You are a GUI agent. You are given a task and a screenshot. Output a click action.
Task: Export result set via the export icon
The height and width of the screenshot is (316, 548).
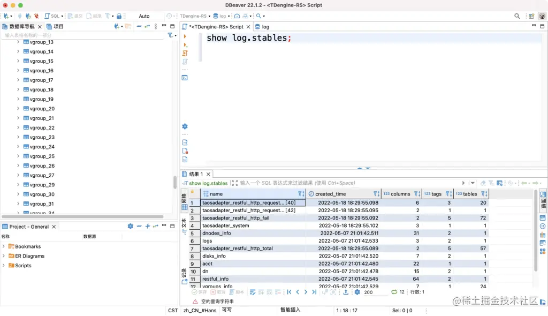(346, 291)
